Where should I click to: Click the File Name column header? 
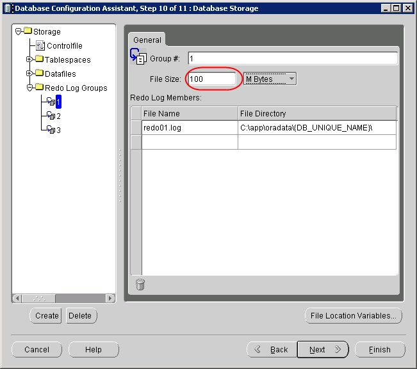190,114
